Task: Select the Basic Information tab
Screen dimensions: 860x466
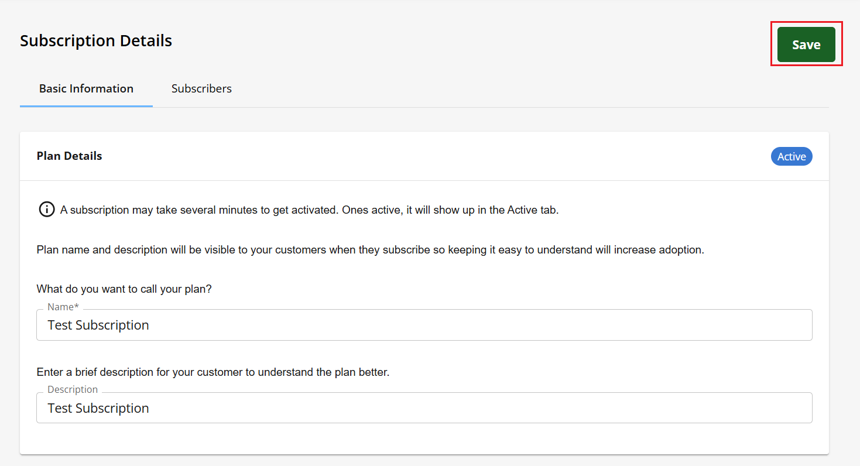Action: click(x=86, y=89)
